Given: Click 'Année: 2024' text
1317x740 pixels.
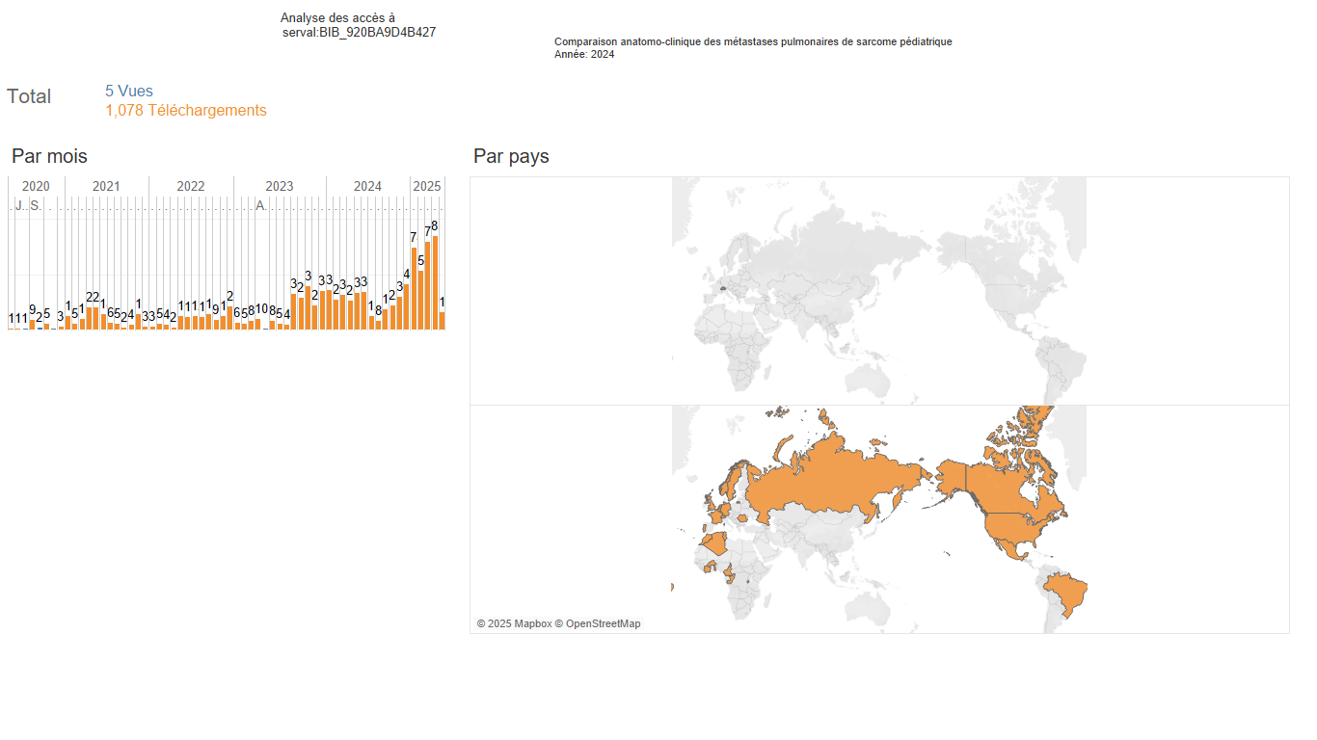Looking at the screenshot, I should click(x=584, y=54).
